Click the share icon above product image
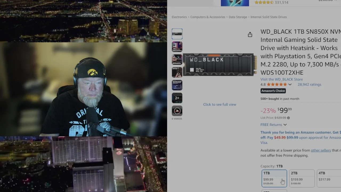 tap(250, 34)
